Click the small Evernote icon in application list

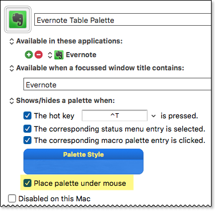click(59, 55)
